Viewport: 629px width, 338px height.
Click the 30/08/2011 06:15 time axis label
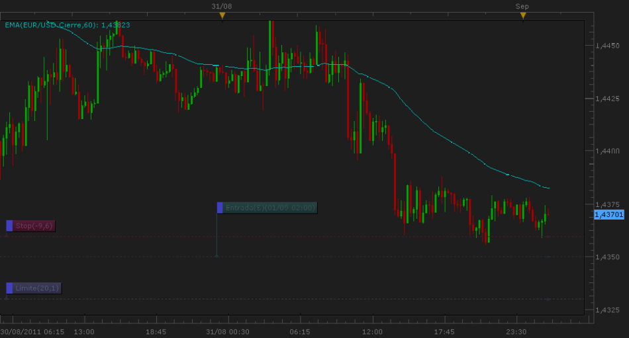(32, 332)
